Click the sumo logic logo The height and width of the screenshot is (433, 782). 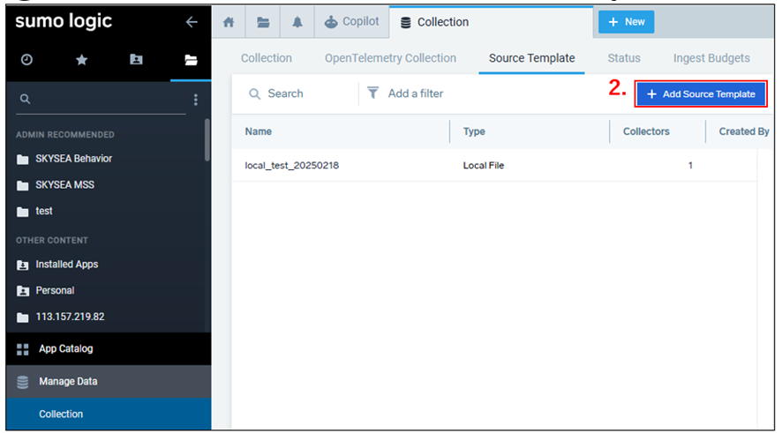click(64, 21)
